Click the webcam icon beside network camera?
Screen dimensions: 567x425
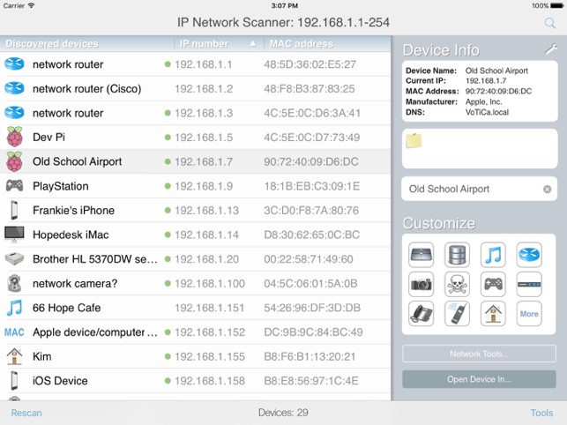coord(14,283)
